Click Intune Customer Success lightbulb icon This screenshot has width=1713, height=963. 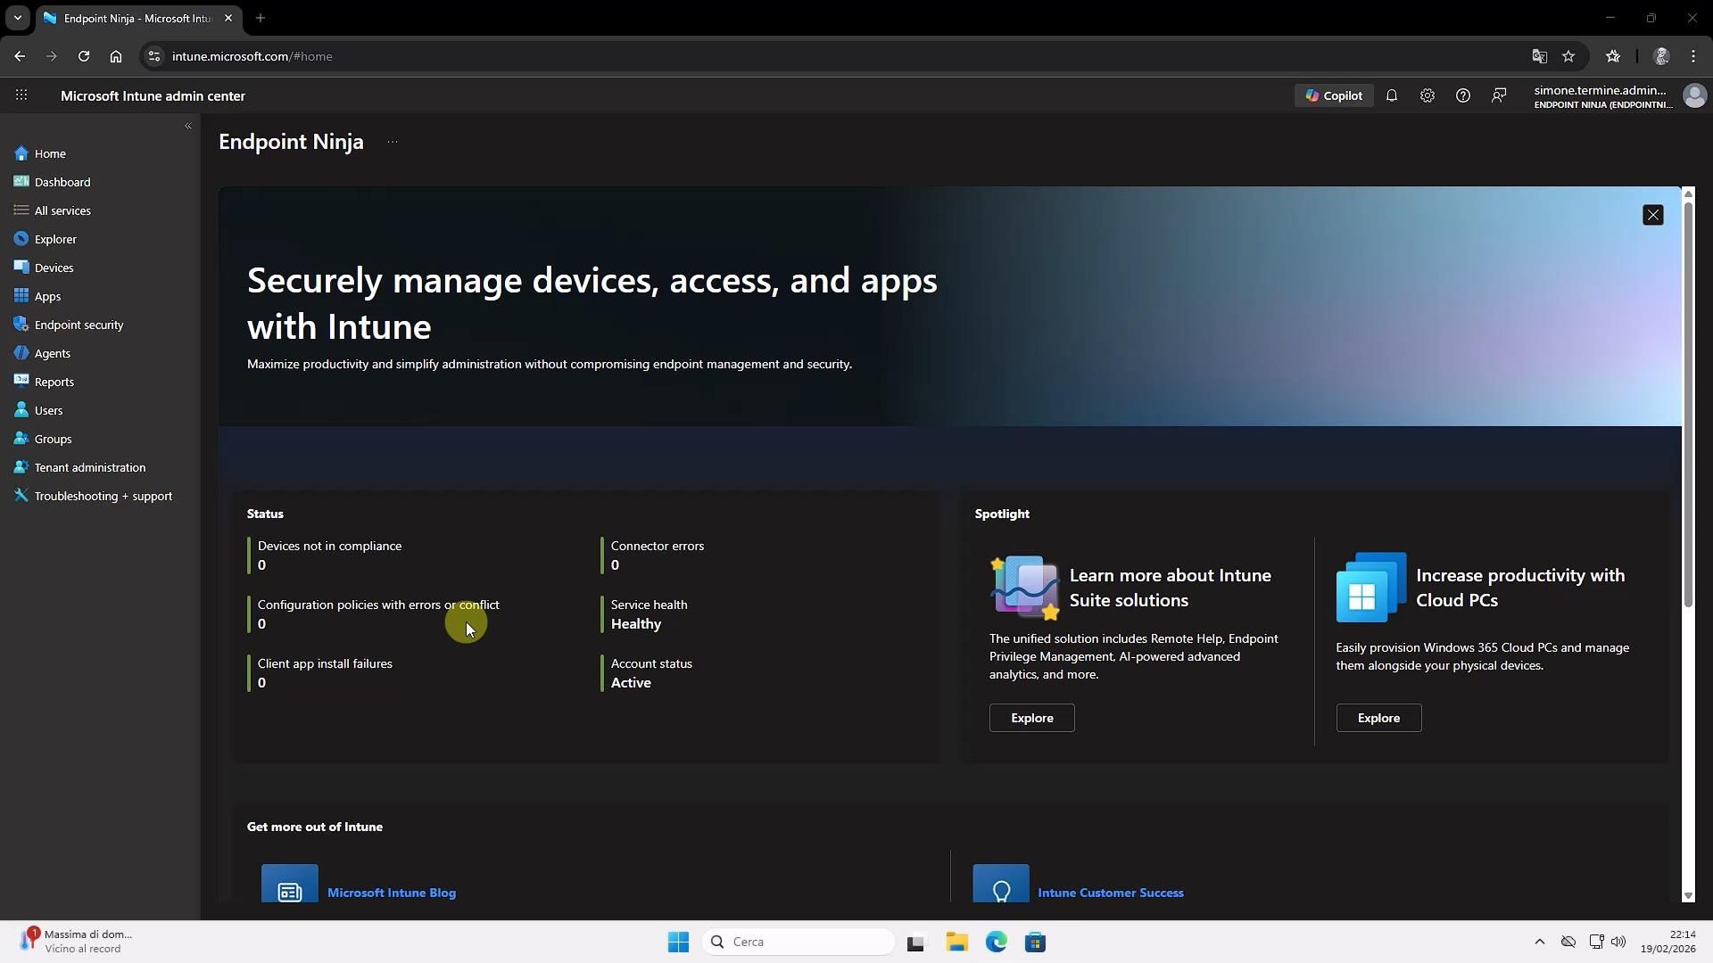(1000, 885)
